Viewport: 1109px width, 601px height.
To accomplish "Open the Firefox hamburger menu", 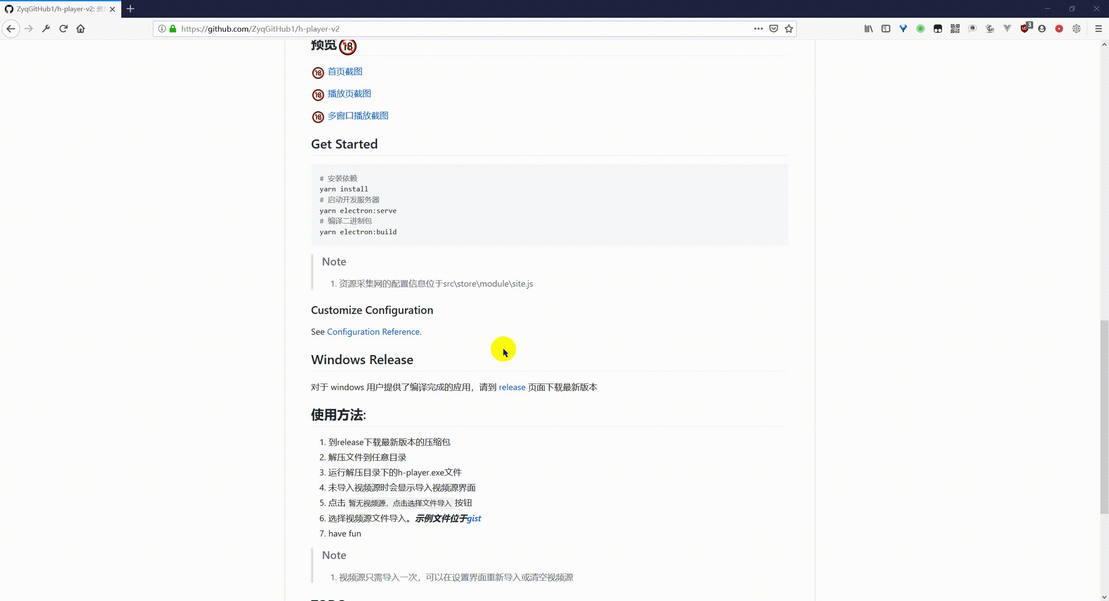I will coord(1098,29).
